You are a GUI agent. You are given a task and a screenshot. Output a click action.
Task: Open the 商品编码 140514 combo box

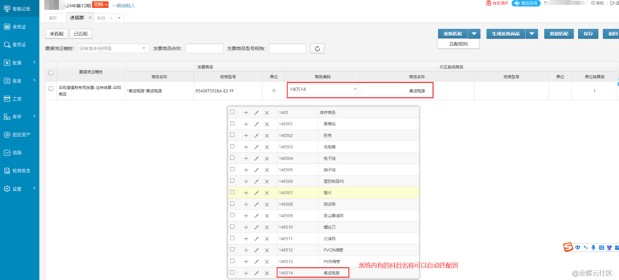323,89
